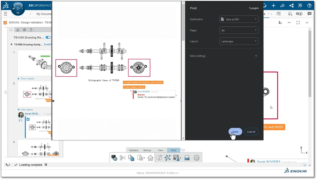Click the relations network graph icon
Image resolution: width=317 pixels, height=180 pixels.
[x=168, y=158]
